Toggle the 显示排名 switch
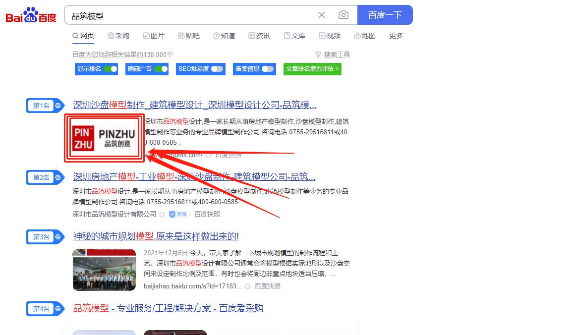This screenshot has width=572, height=335. (x=110, y=69)
